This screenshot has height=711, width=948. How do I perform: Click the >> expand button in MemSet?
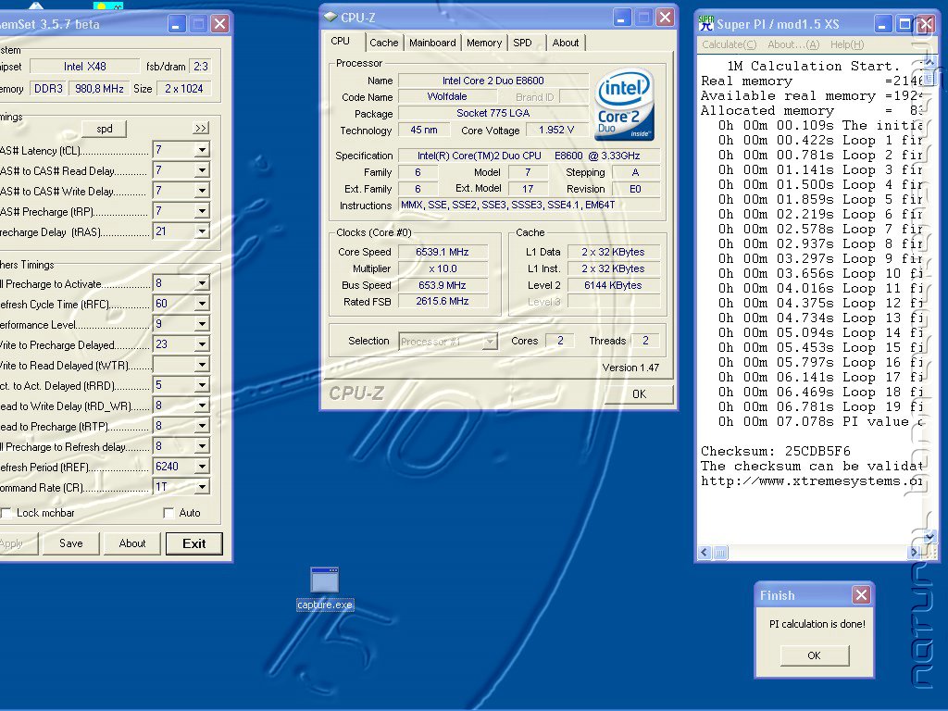pos(201,128)
